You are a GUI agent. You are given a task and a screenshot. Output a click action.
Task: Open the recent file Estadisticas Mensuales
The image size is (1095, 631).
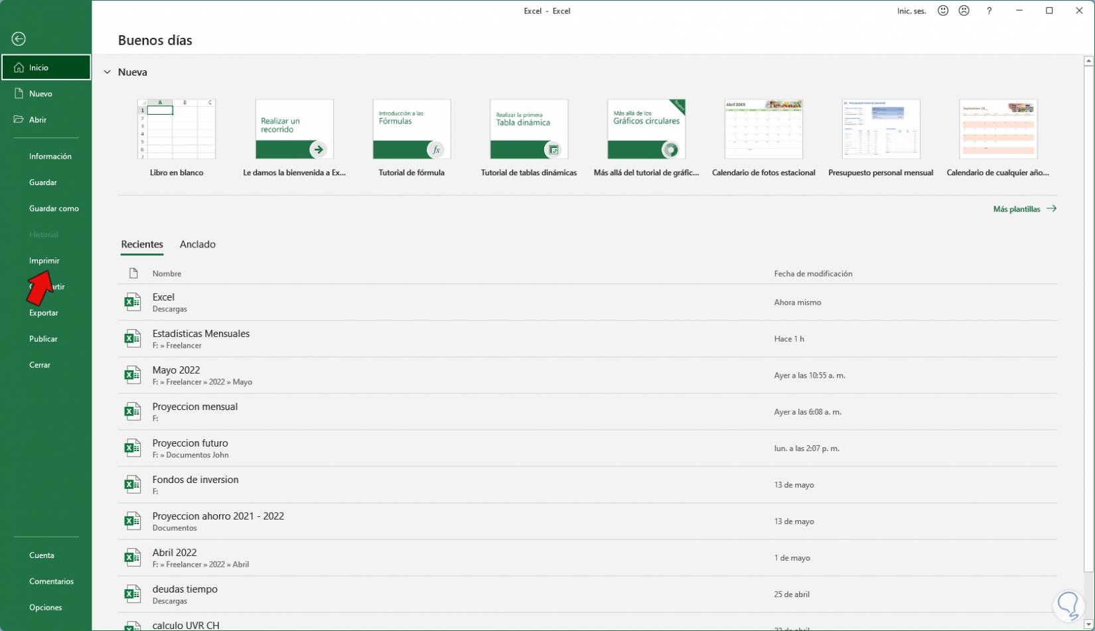[x=587, y=338]
